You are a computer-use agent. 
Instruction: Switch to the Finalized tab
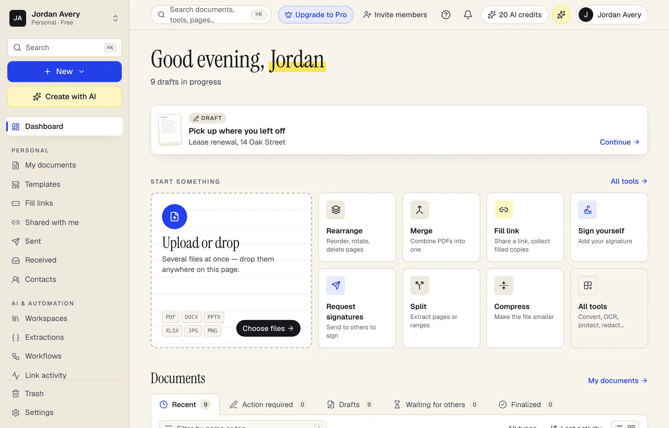(526, 405)
